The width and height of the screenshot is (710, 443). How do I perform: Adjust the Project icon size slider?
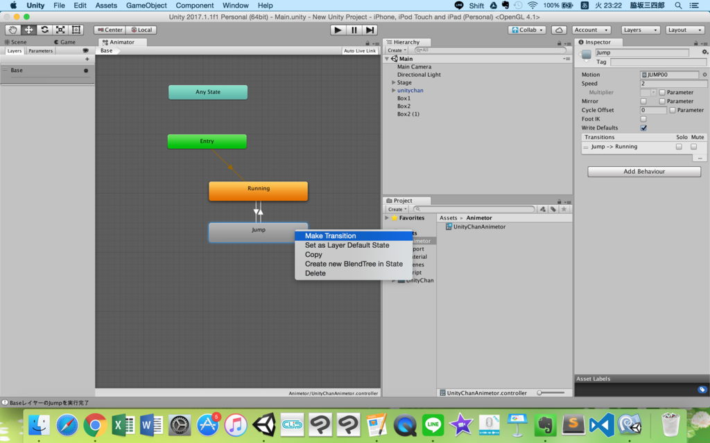point(551,393)
